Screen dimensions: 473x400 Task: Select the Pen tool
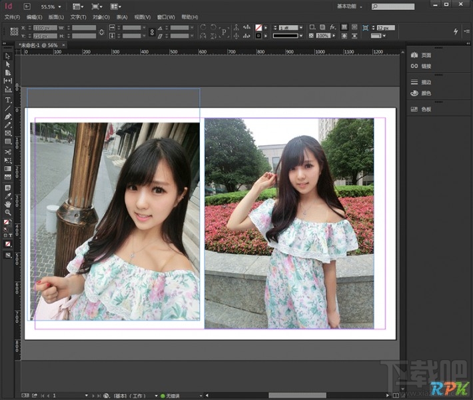click(x=8, y=116)
